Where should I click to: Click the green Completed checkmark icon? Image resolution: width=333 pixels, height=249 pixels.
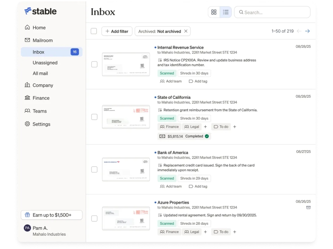(x=207, y=136)
